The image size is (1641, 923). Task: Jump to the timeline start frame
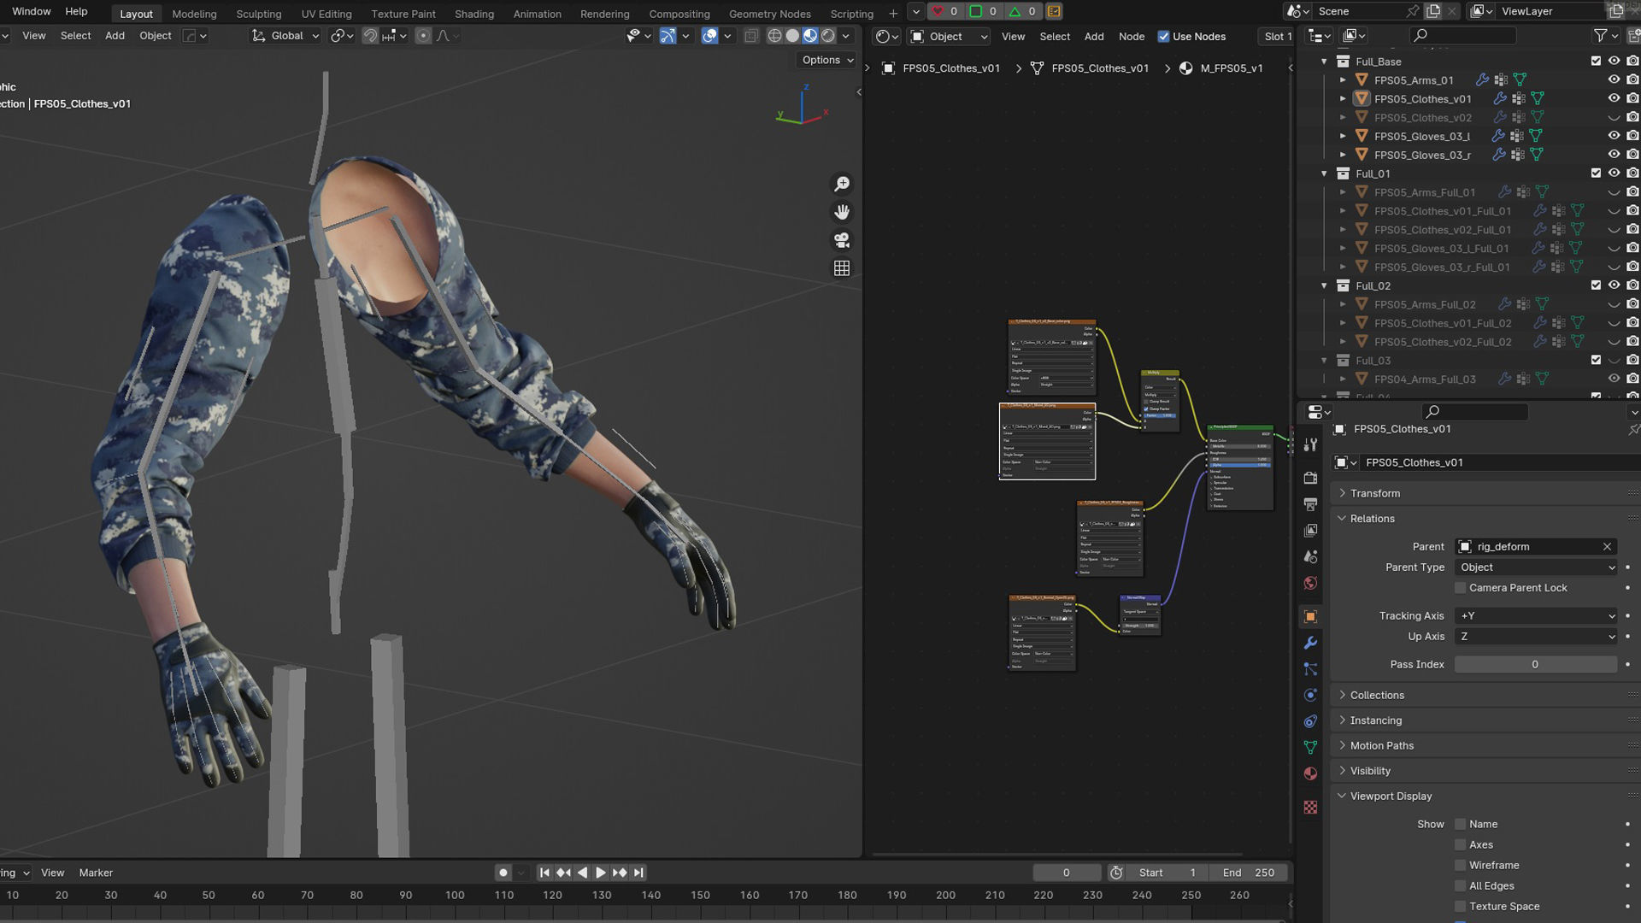(x=544, y=873)
